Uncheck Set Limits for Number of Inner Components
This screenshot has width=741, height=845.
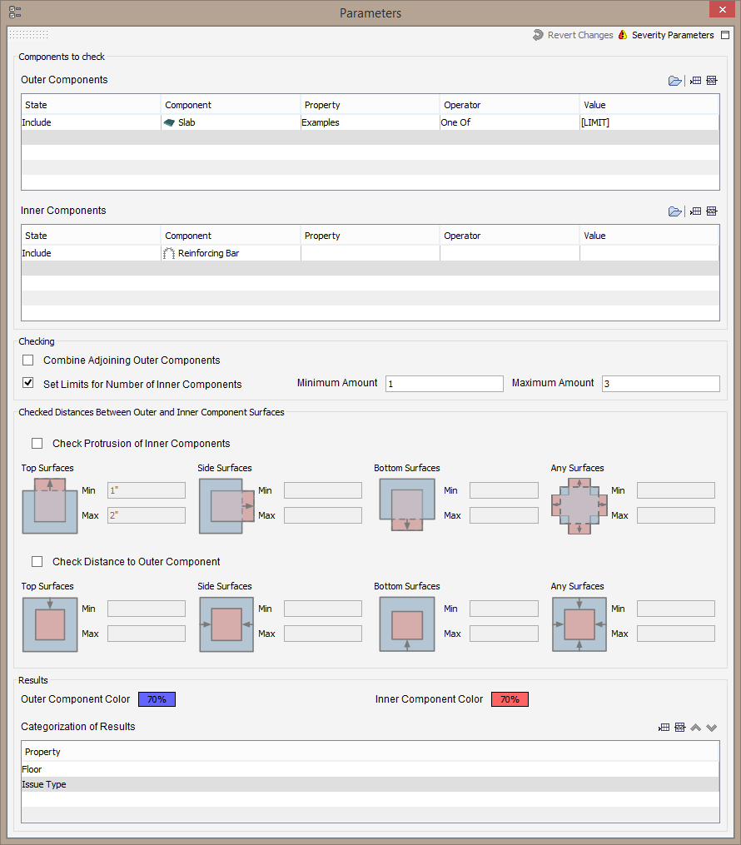pyautogui.click(x=28, y=383)
